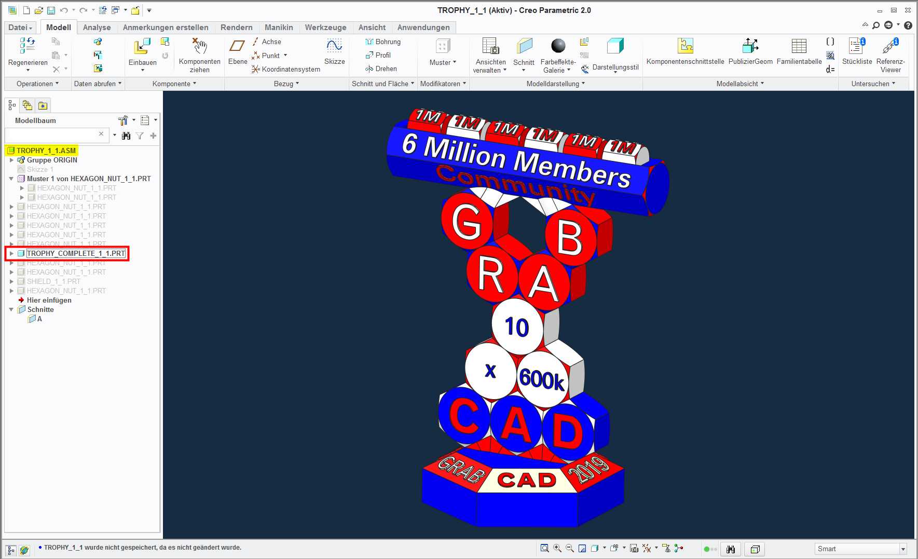Image resolution: width=918 pixels, height=559 pixels.
Task: Click the Regenerieren icon
Action: [x=28, y=46]
